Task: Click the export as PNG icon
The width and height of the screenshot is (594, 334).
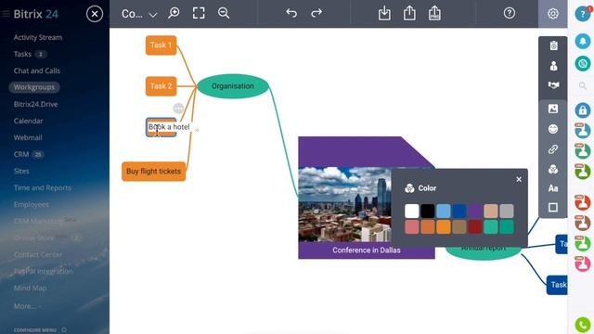Action: [434, 13]
